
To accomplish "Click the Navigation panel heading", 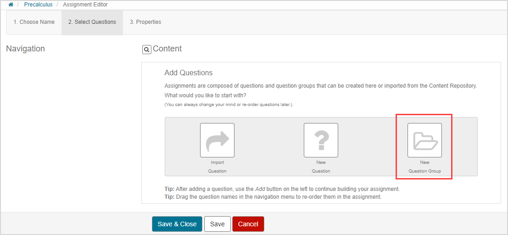I will [x=26, y=49].
